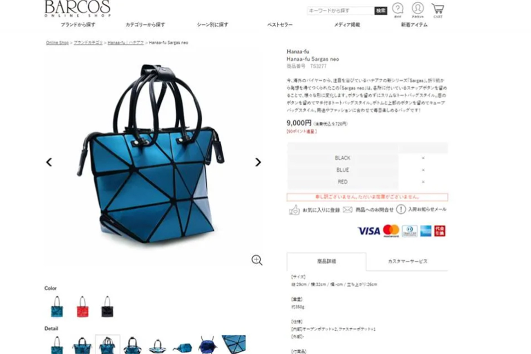The width and height of the screenshot is (531, 354).
Task: Click the envelope product inquiry icon
Action: (348, 210)
